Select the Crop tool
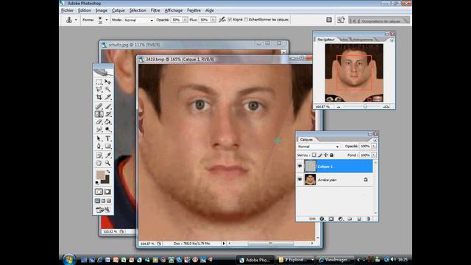This screenshot has height=265, width=471. [x=99, y=96]
